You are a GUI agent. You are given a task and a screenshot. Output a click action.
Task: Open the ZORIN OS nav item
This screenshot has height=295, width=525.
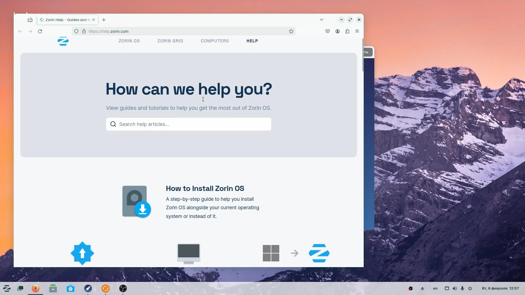tap(129, 41)
